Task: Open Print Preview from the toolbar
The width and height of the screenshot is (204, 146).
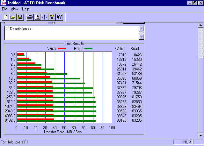Action: [37, 17]
